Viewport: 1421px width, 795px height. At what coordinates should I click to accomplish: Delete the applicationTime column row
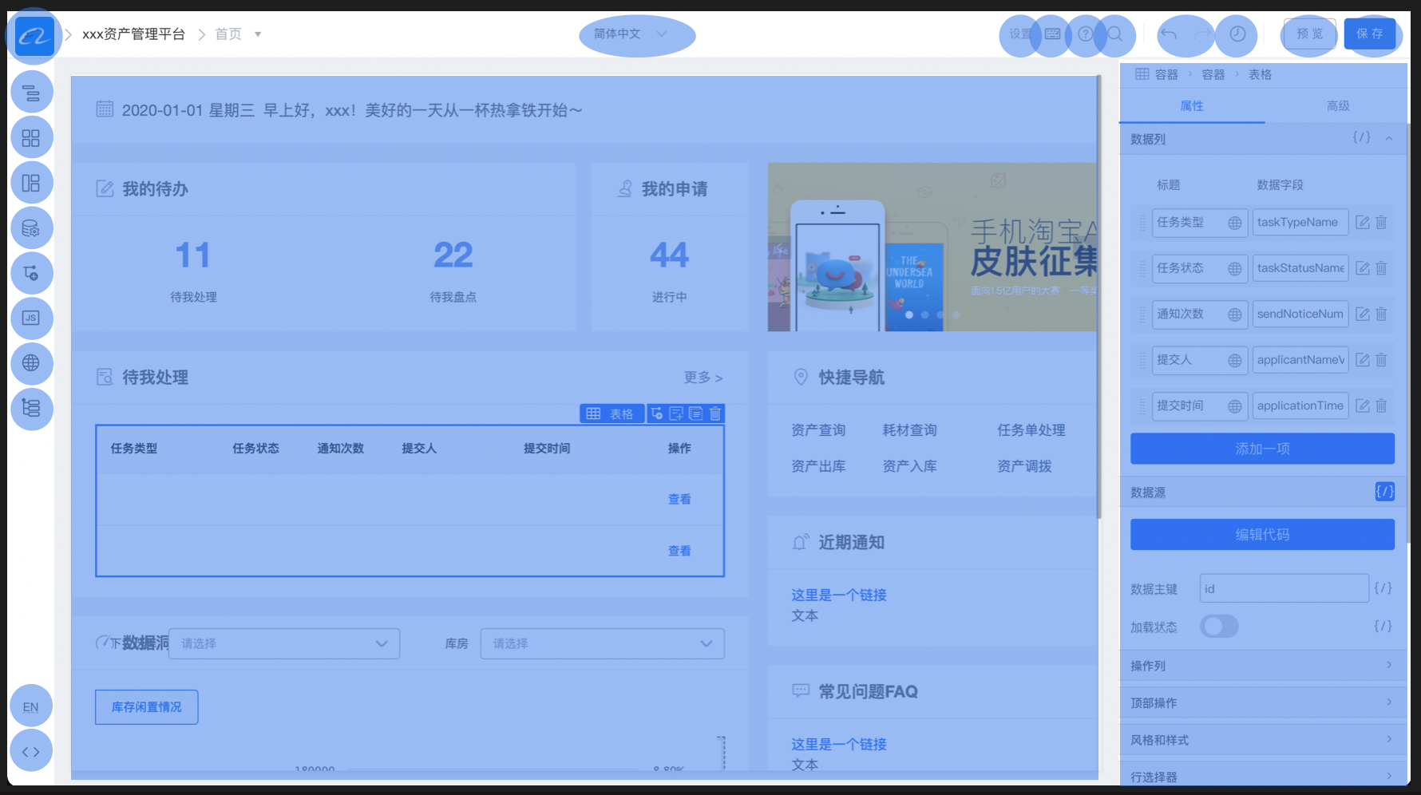[1382, 406]
